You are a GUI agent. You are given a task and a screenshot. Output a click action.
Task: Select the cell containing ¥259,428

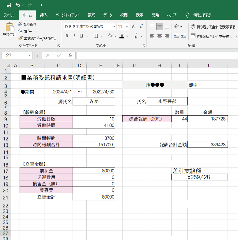[x=199, y=177]
